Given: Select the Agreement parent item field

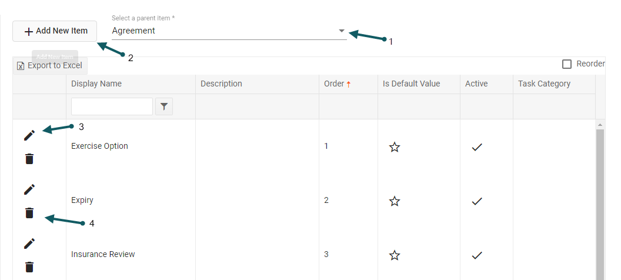Looking at the screenshot, I should pyautogui.click(x=223, y=31).
